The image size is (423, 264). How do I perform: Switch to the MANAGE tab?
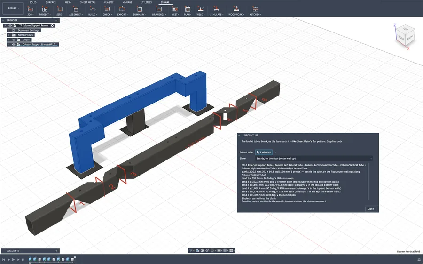coord(127,2)
